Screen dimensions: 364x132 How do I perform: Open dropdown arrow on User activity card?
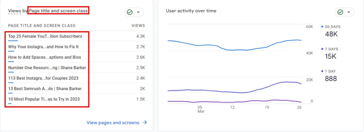349,12
